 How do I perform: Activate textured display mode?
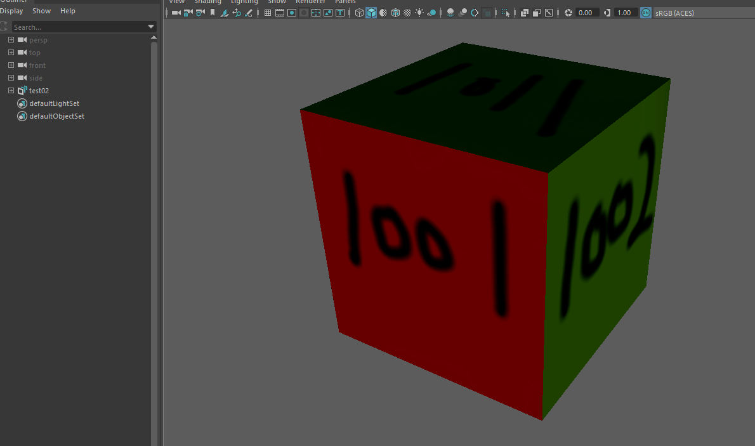395,13
